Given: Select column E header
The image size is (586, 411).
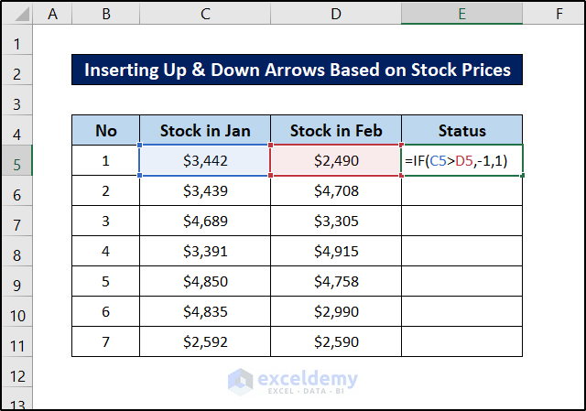Looking at the screenshot, I should pyautogui.click(x=461, y=14).
